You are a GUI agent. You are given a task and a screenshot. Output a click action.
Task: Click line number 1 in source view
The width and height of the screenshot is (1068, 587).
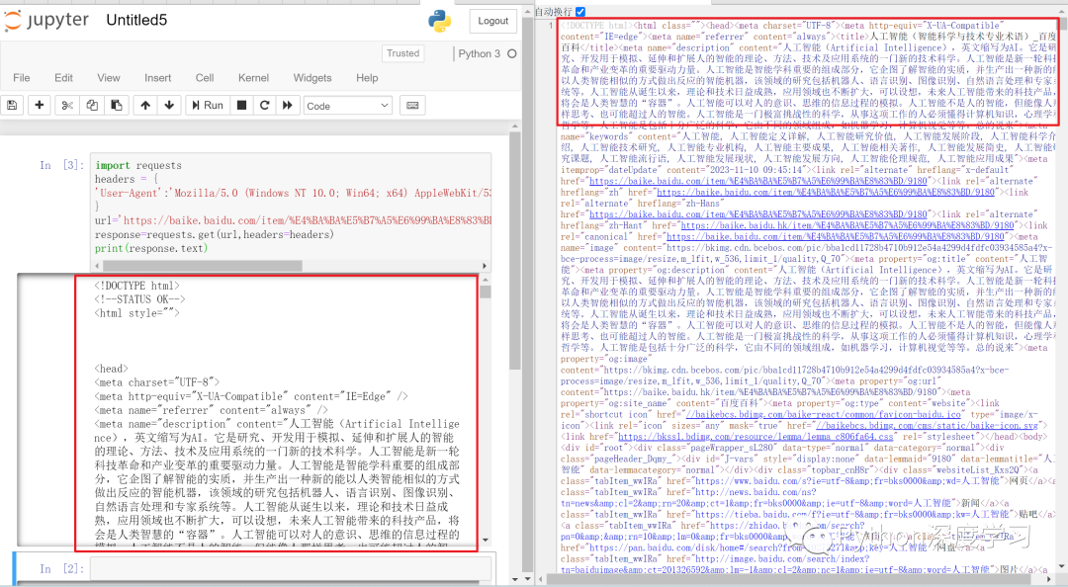point(551,26)
